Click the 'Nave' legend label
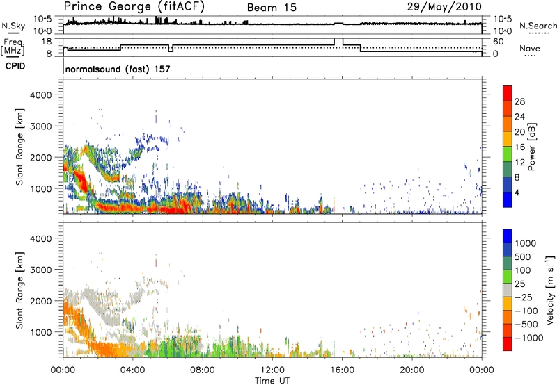This screenshot has height=385, width=557. click(530, 49)
